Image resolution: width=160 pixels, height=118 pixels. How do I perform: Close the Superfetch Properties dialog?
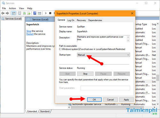132,13
